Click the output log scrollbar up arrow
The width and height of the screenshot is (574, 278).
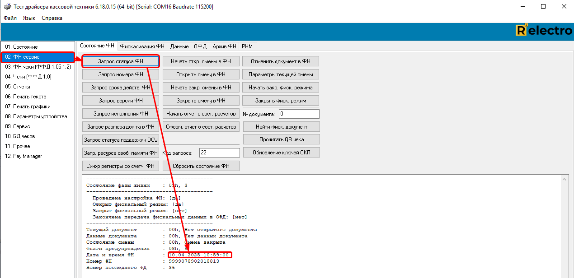565,179
